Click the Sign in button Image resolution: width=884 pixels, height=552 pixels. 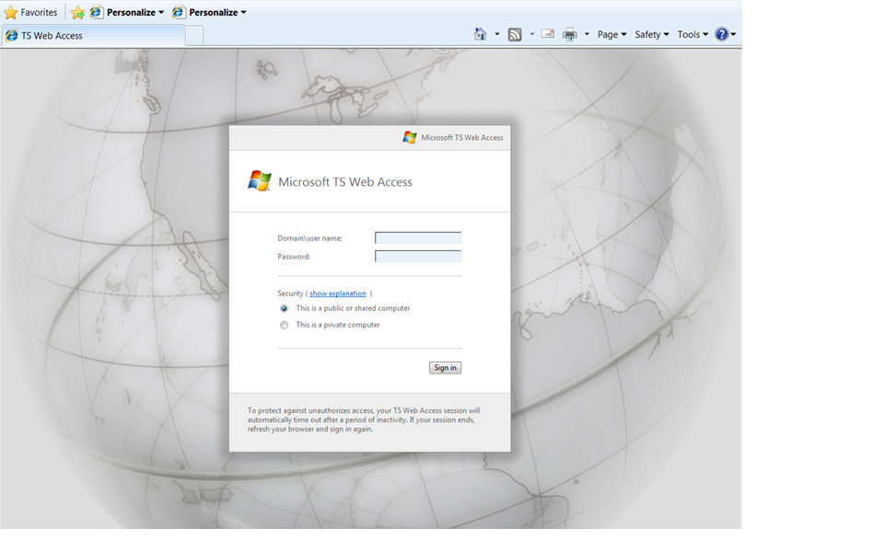[445, 368]
